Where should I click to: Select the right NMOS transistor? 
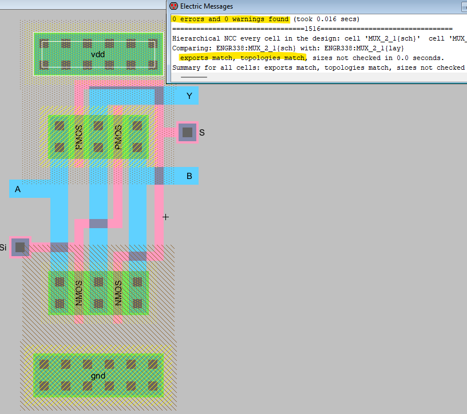pyautogui.click(x=118, y=293)
